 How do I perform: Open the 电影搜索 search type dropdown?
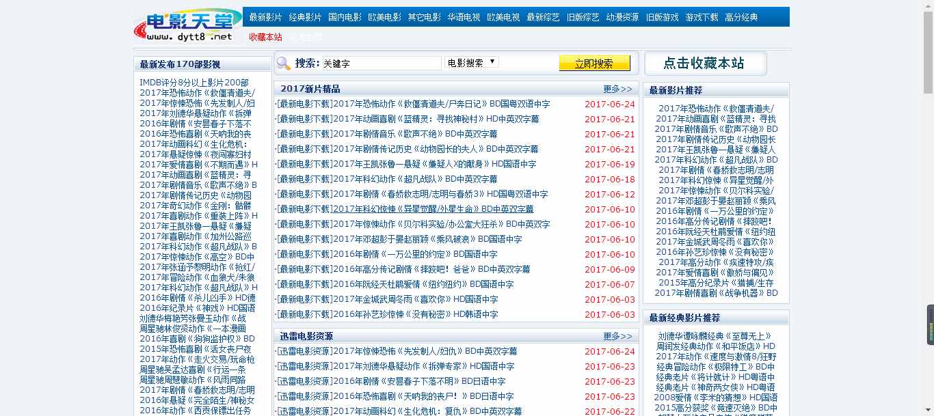point(471,63)
